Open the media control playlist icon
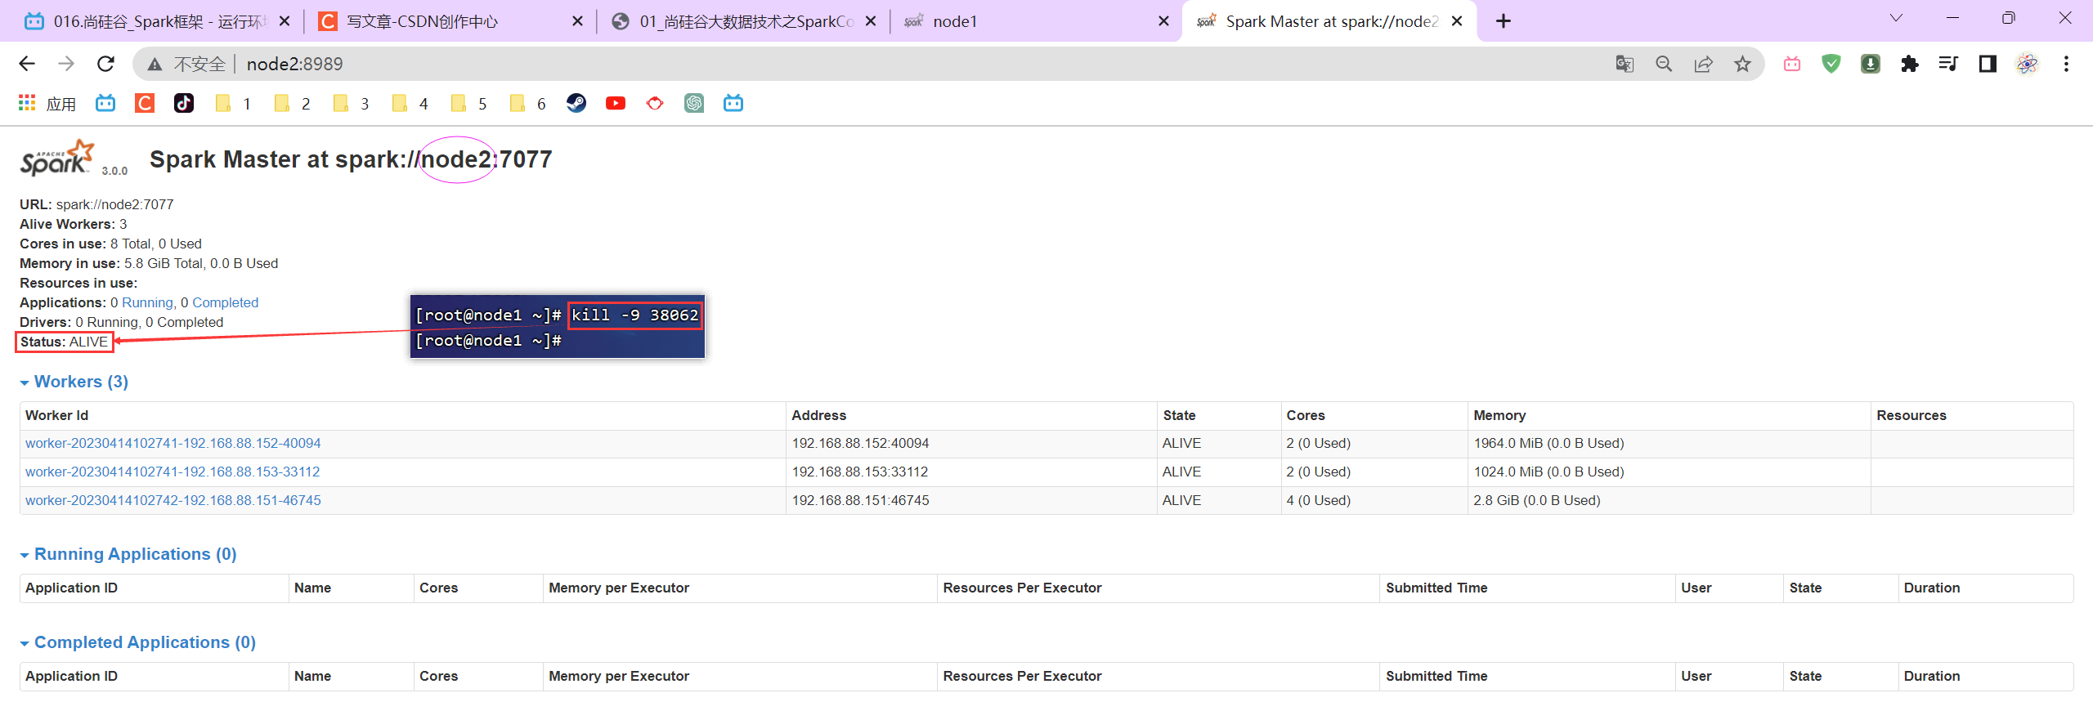Viewport: 2093px width, 702px height. pyautogui.click(x=1949, y=64)
